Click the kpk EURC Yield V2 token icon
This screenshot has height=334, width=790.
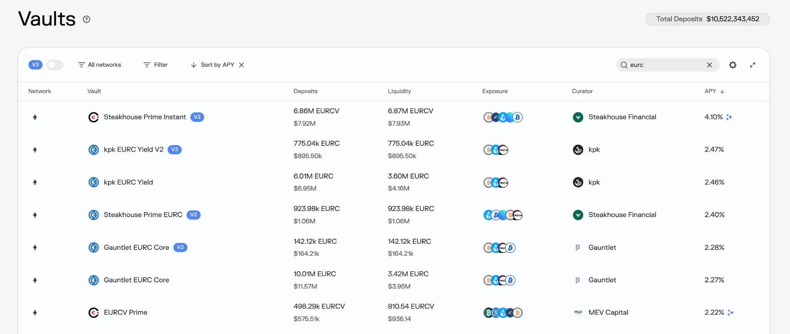coord(93,150)
